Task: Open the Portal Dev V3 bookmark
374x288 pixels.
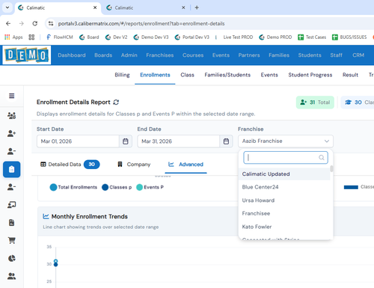Action: click(x=192, y=37)
